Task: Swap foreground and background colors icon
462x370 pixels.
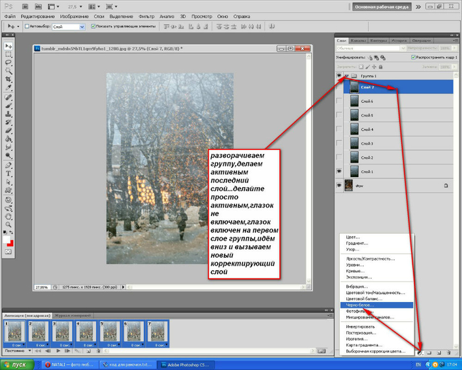Action: [x=11, y=233]
